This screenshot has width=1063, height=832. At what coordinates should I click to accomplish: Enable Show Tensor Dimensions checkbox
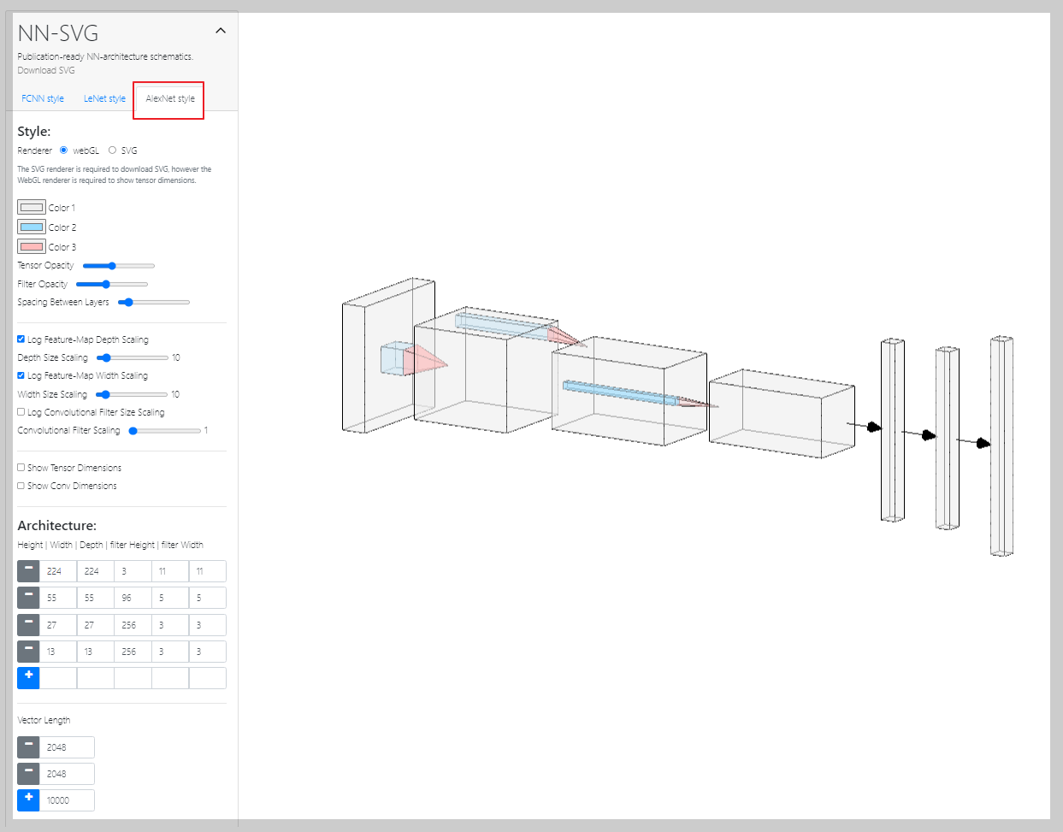[21, 467]
